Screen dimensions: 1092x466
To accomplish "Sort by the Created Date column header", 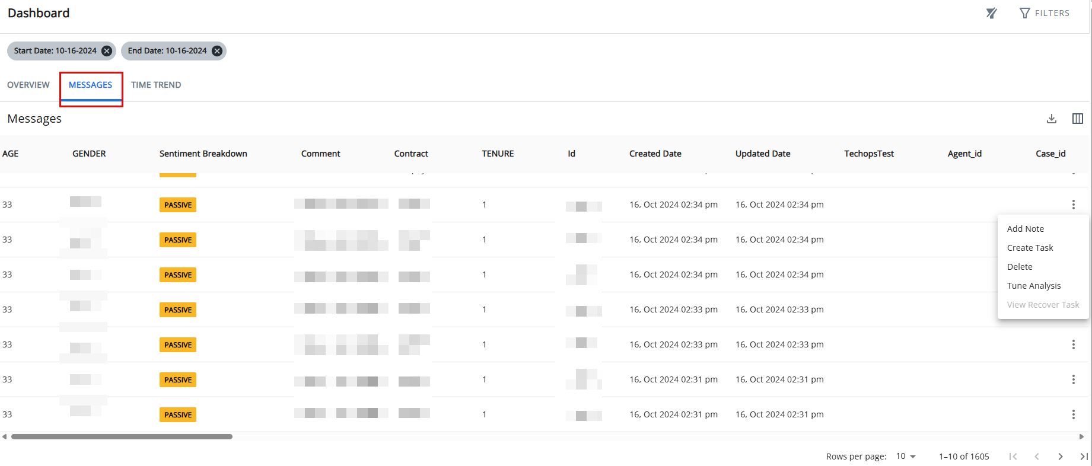I will coord(655,154).
